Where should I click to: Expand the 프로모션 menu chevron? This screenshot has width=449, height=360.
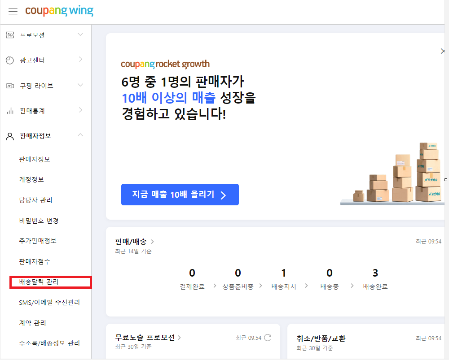80,35
